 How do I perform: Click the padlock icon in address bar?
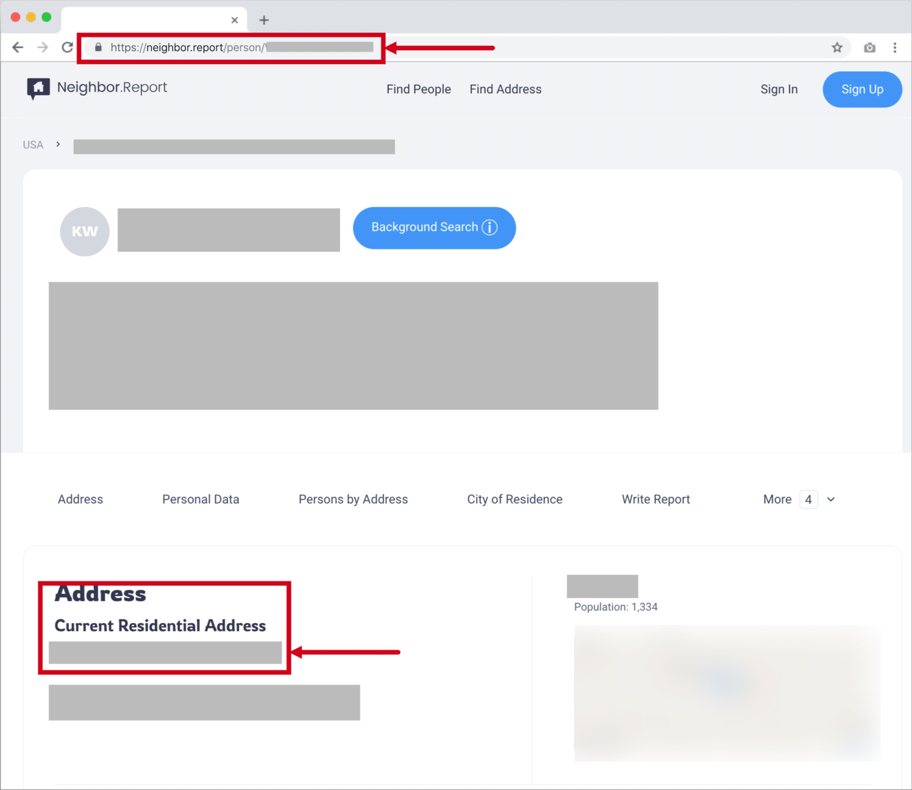click(99, 48)
